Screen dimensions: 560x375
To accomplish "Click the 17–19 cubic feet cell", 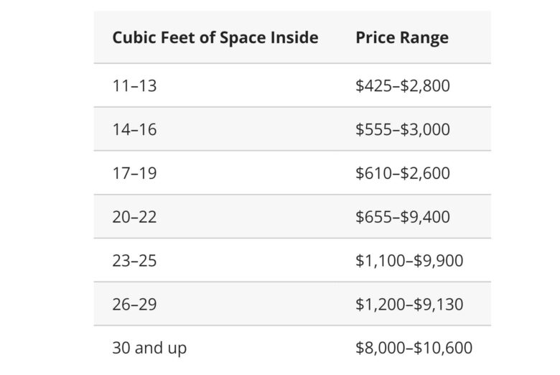I will click(x=134, y=173).
